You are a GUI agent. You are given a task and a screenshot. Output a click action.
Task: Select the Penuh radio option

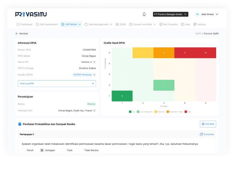pos(24,150)
